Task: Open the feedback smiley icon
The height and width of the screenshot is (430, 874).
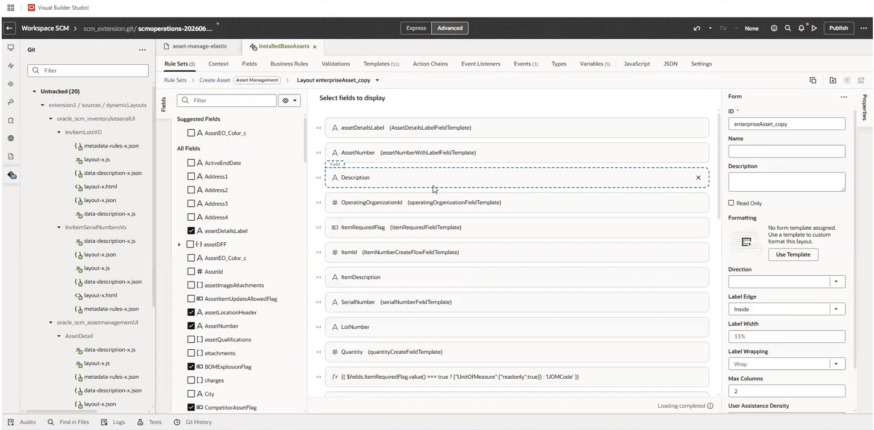Action: click(x=774, y=28)
